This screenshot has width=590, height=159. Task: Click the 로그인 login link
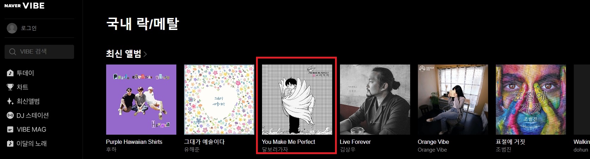tap(29, 28)
